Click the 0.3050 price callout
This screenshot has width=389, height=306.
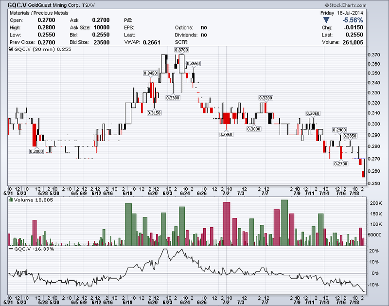pos(313,113)
